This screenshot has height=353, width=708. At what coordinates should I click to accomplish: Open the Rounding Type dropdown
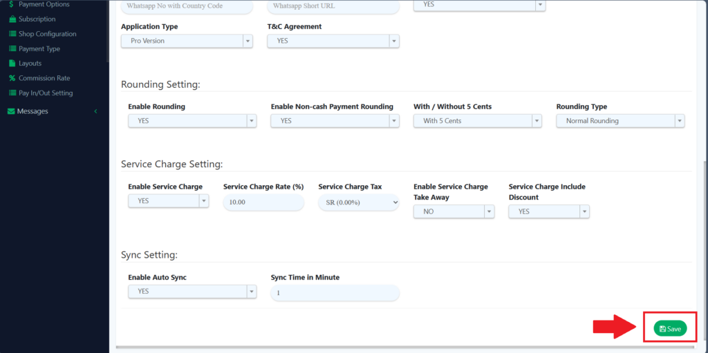click(619, 121)
